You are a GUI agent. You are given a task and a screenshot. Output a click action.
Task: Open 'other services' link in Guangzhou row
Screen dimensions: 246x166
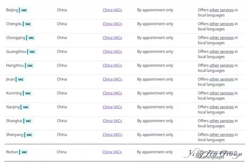[222, 52]
